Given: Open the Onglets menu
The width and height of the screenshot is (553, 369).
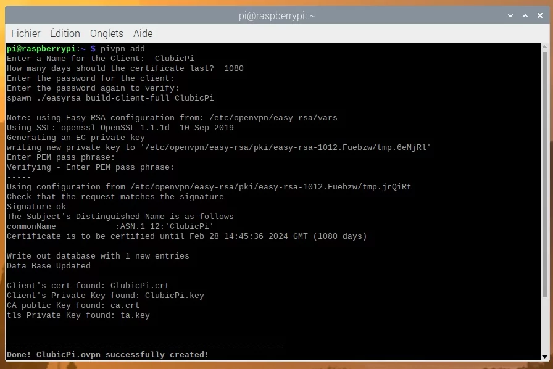Looking at the screenshot, I should 107,33.
